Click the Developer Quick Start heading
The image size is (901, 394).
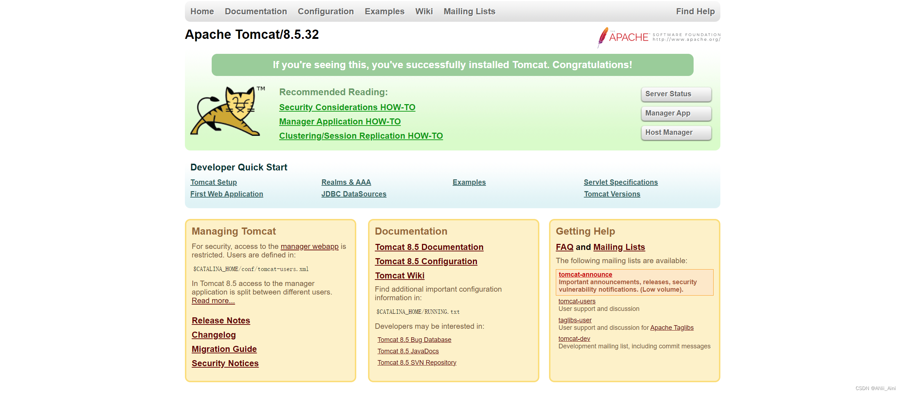[239, 167]
